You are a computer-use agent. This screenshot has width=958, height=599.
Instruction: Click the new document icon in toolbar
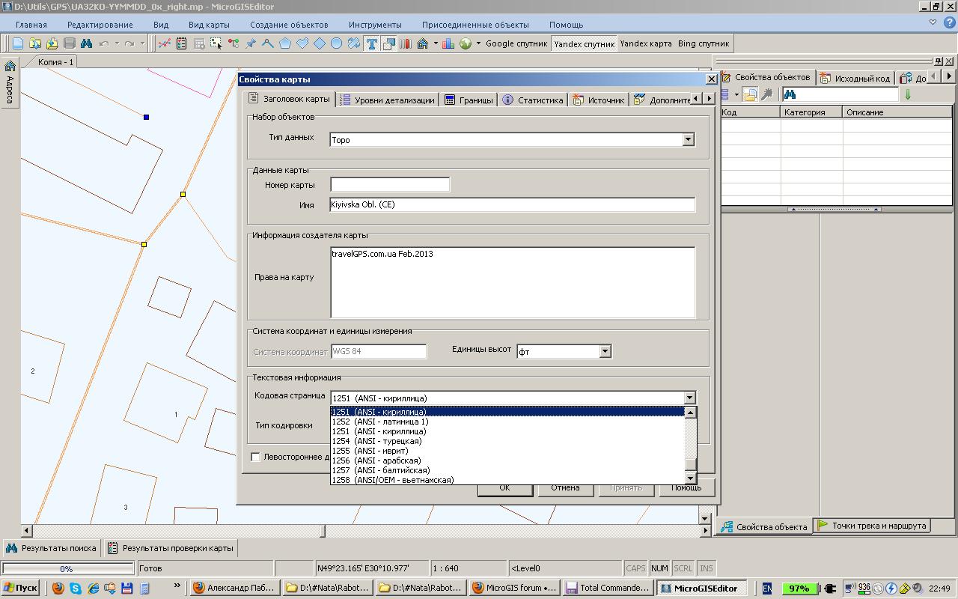click(x=18, y=43)
